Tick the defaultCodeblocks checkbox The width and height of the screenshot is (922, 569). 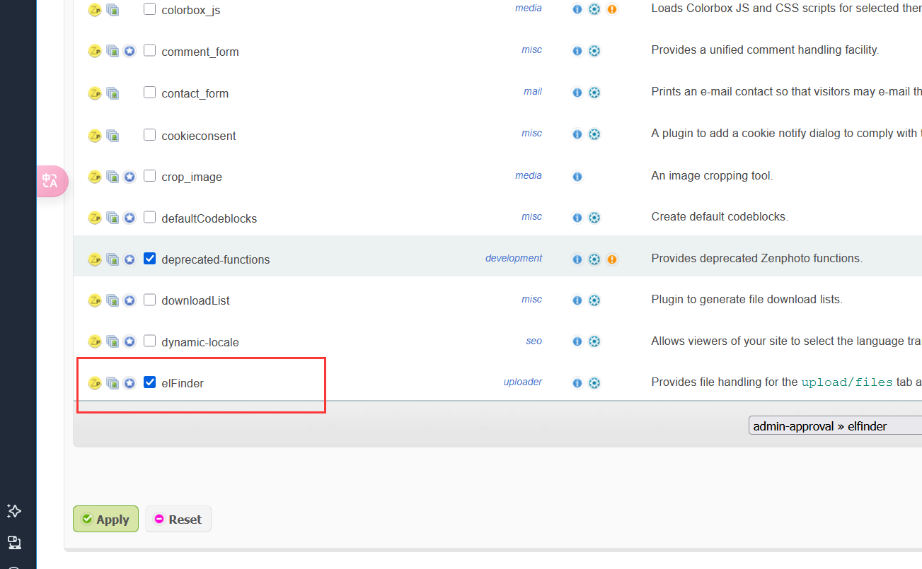click(x=149, y=217)
